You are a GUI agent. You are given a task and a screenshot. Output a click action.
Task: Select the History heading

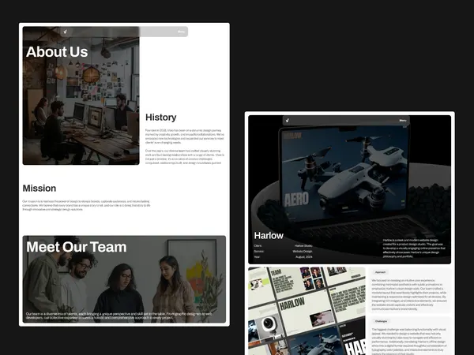coord(161,117)
